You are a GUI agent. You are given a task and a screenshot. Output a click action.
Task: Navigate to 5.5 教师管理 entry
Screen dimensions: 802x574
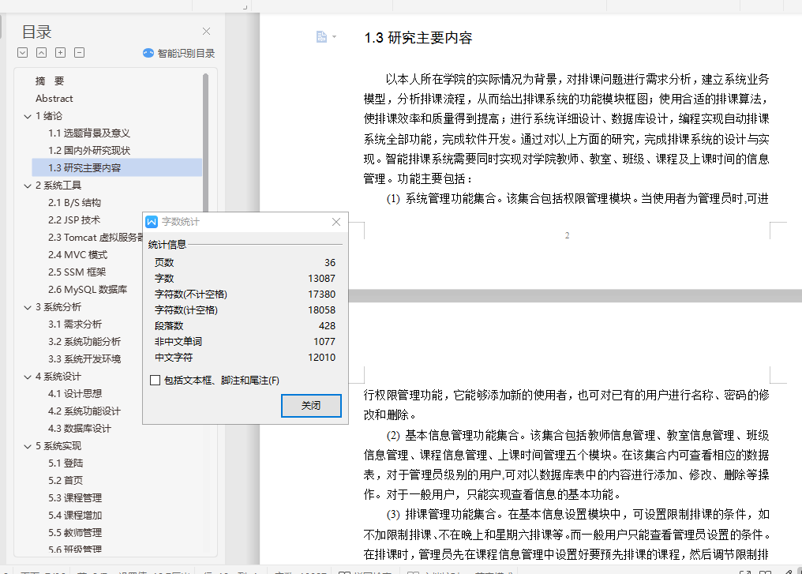click(75, 533)
